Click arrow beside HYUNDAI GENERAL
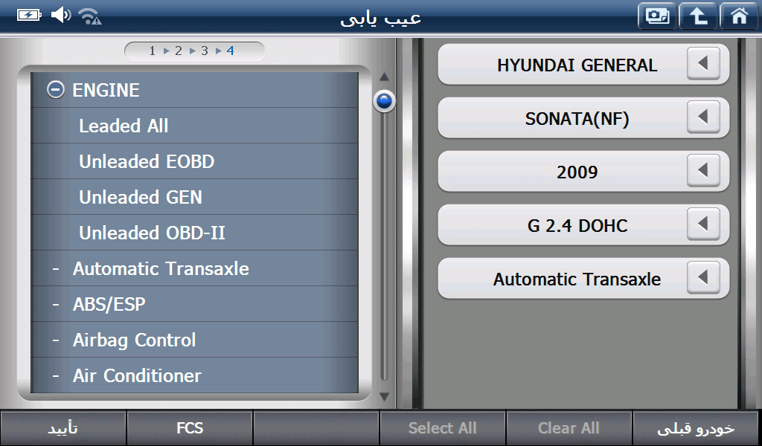 [703, 65]
